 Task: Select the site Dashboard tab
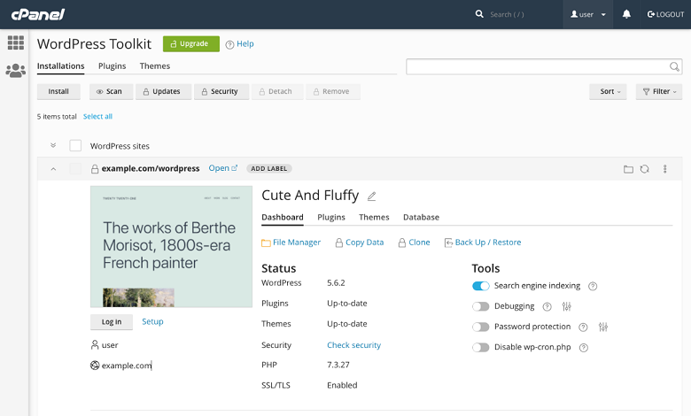click(x=283, y=217)
